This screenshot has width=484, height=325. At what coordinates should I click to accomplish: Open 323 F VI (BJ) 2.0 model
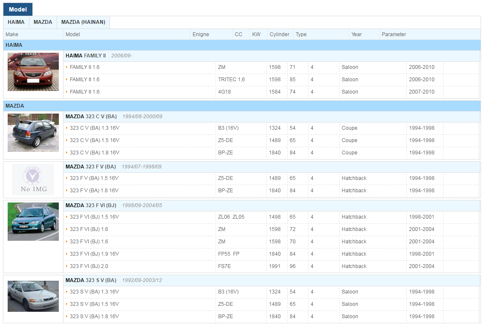pyautogui.click(x=89, y=266)
